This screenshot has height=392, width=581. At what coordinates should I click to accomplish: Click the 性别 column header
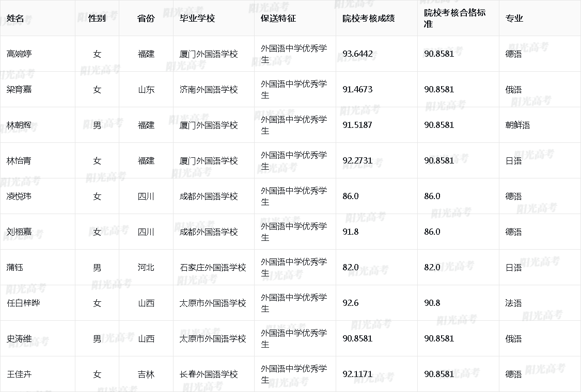(x=97, y=18)
